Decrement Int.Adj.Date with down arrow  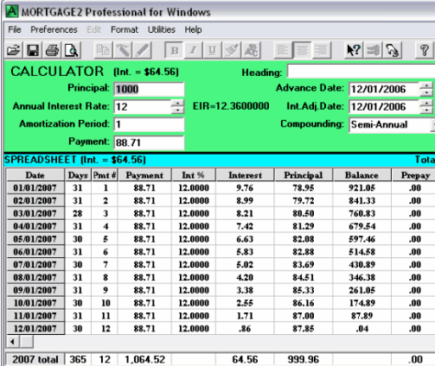pyautogui.click(x=426, y=110)
